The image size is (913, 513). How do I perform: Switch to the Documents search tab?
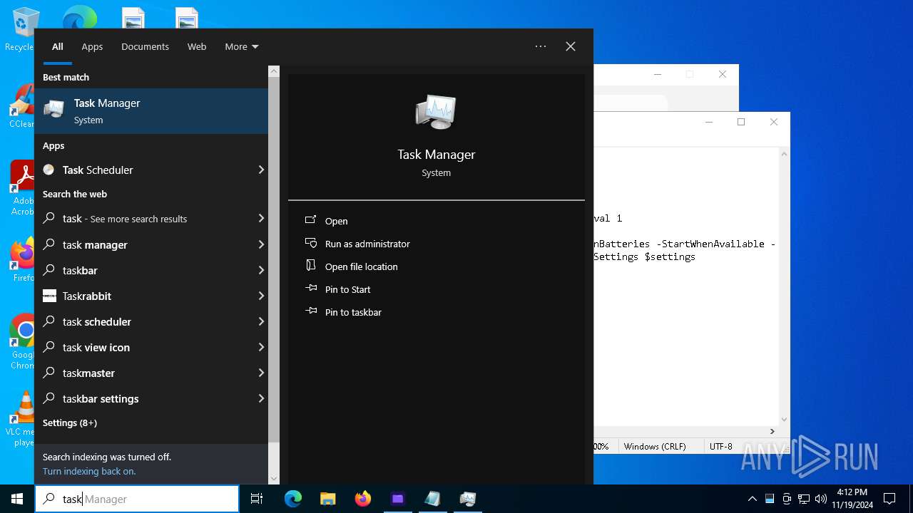[145, 46]
